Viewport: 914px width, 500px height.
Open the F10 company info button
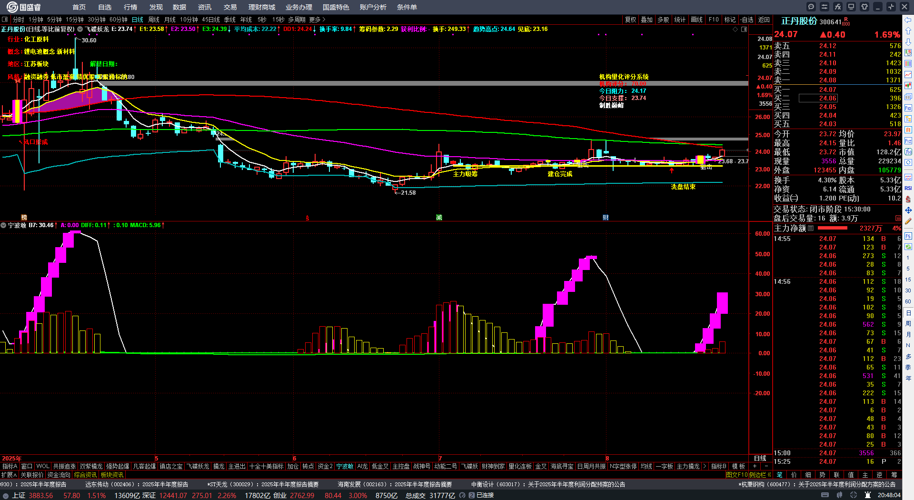714,20
